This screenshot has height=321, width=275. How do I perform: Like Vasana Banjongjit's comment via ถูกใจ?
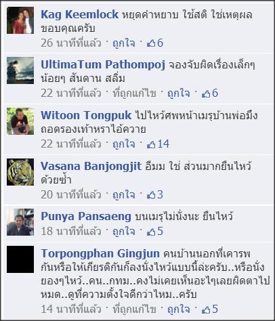pos(123,194)
